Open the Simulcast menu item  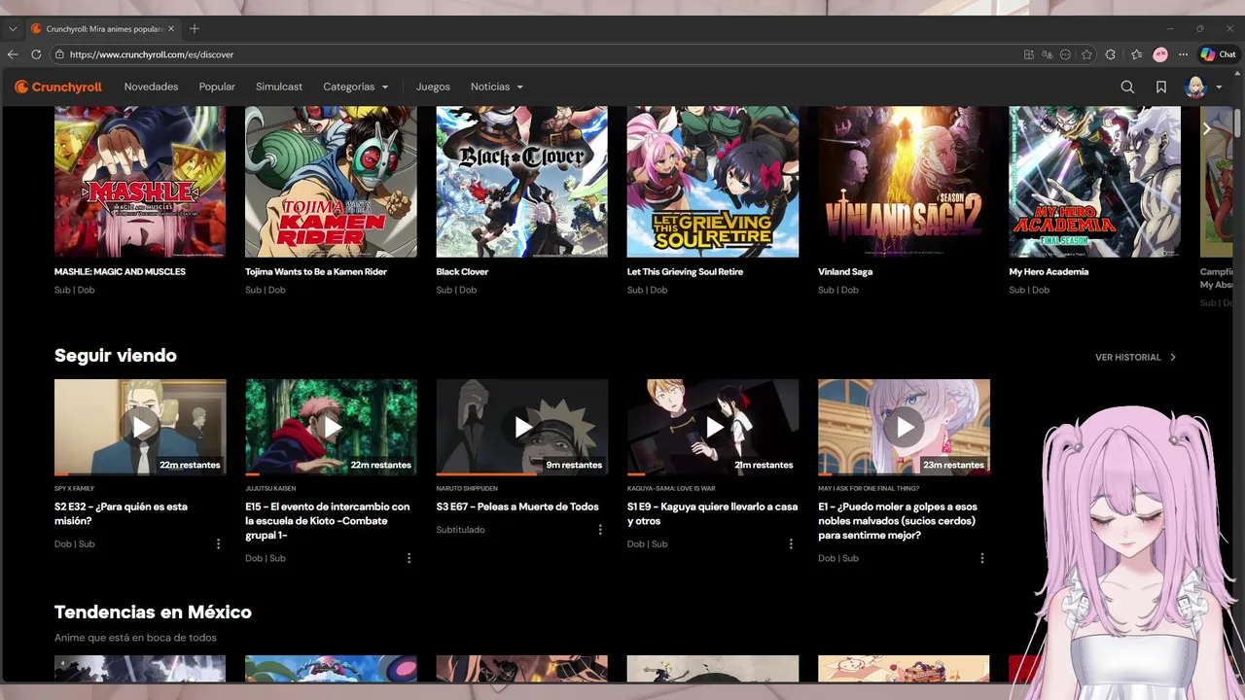tap(279, 87)
